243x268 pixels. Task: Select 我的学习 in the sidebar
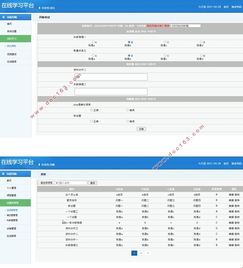16,39
